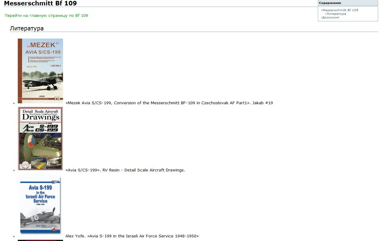Image resolution: width=386 pixels, height=241 pixels.
Task: Click the Jakab #19 Mezek caption text
Action: [x=169, y=103]
